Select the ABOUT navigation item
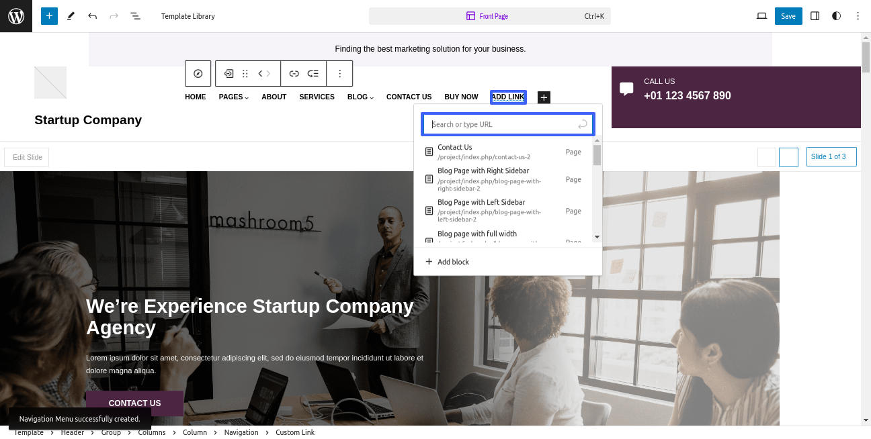 click(274, 97)
